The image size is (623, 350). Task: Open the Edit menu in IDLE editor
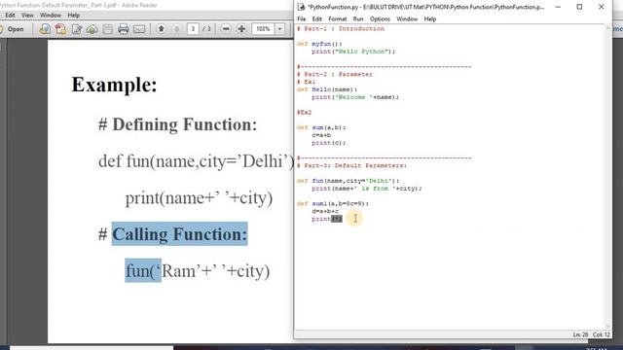[x=317, y=19]
